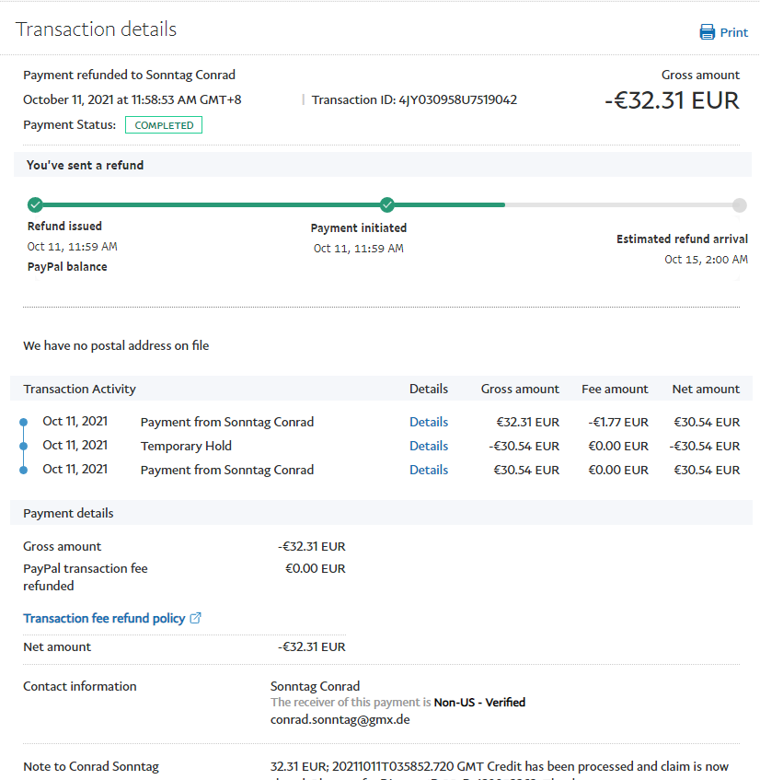View Details of the €30.54 gross payment
This screenshot has width=760, height=780.
(428, 470)
